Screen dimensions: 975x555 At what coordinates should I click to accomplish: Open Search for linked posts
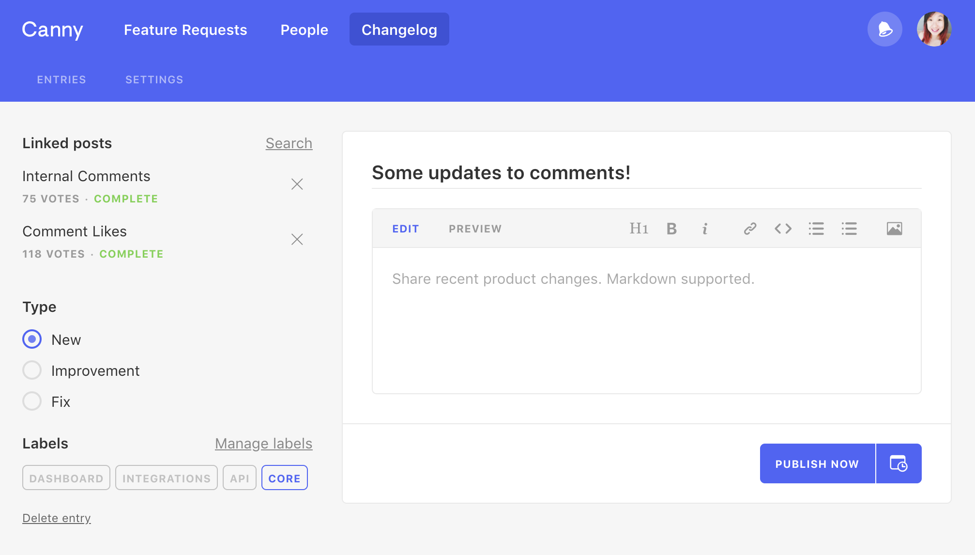(289, 143)
